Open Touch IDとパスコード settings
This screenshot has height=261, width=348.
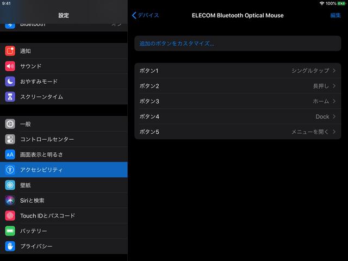pos(64,216)
